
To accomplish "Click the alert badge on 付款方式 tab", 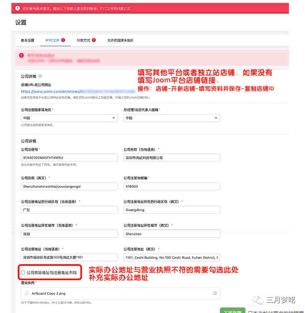I will pos(94,40).
